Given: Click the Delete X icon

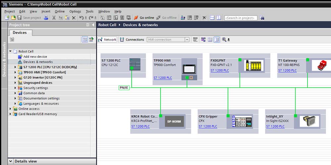Looking at the screenshot, I should point(74,18).
